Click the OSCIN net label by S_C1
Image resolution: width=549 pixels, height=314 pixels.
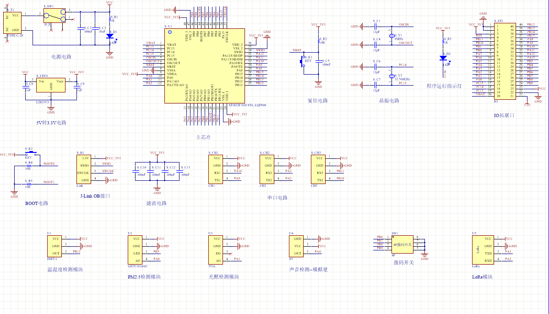point(404,25)
